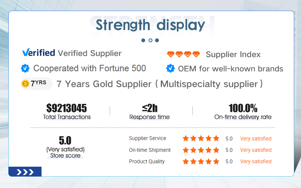Click the blue Verified logo

click(38, 53)
